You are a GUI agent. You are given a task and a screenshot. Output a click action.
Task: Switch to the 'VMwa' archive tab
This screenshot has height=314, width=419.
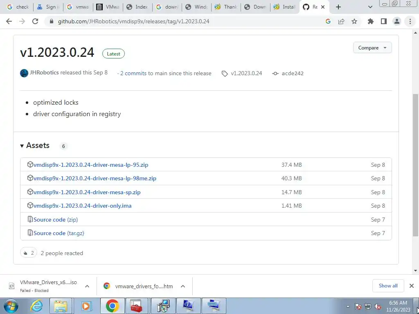[x=108, y=7]
